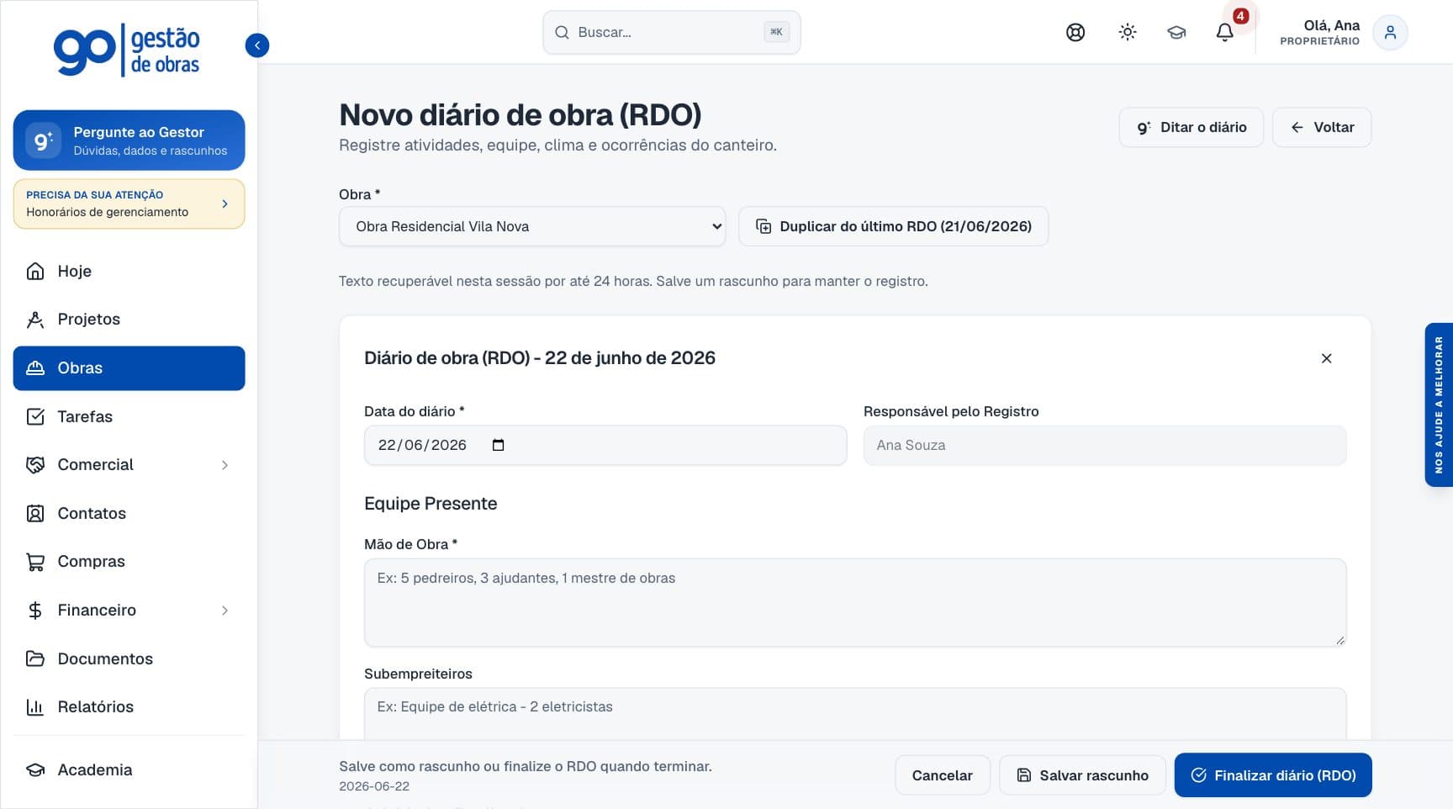Open Projetos in sidebar
This screenshot has width=1453, height=809.
[x=129, y=320]
